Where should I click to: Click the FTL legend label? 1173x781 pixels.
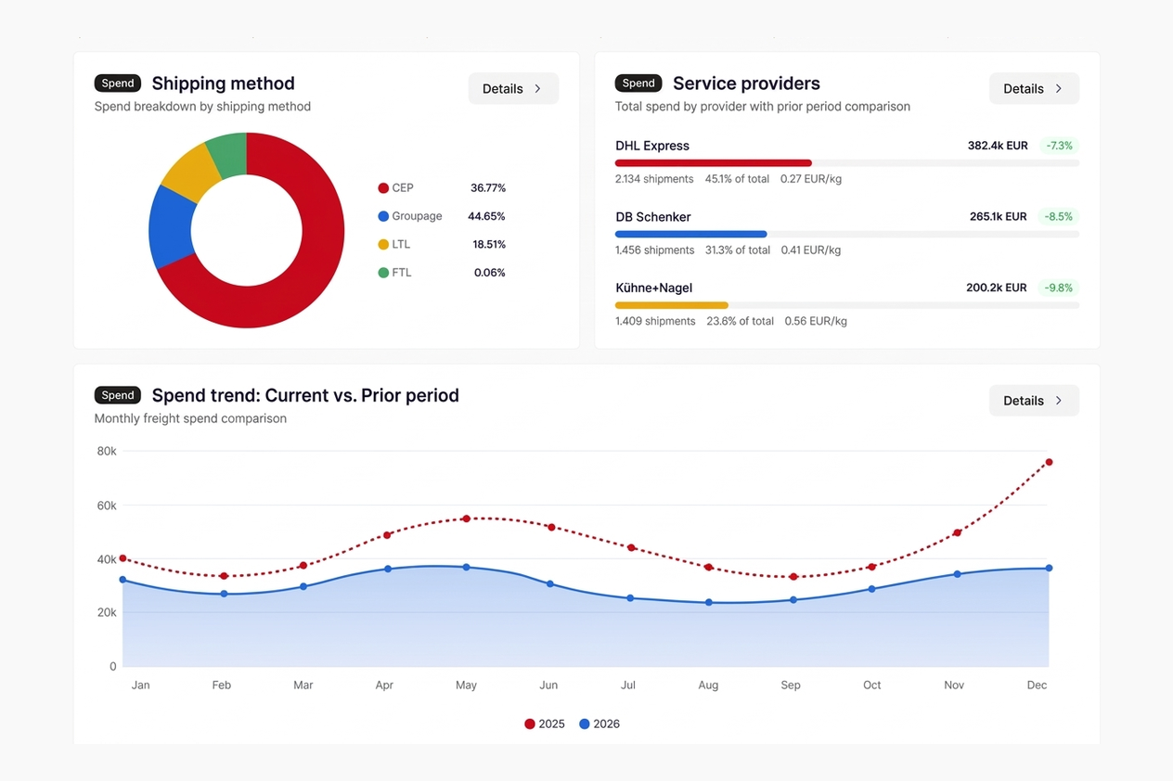[x=402, y=273]
